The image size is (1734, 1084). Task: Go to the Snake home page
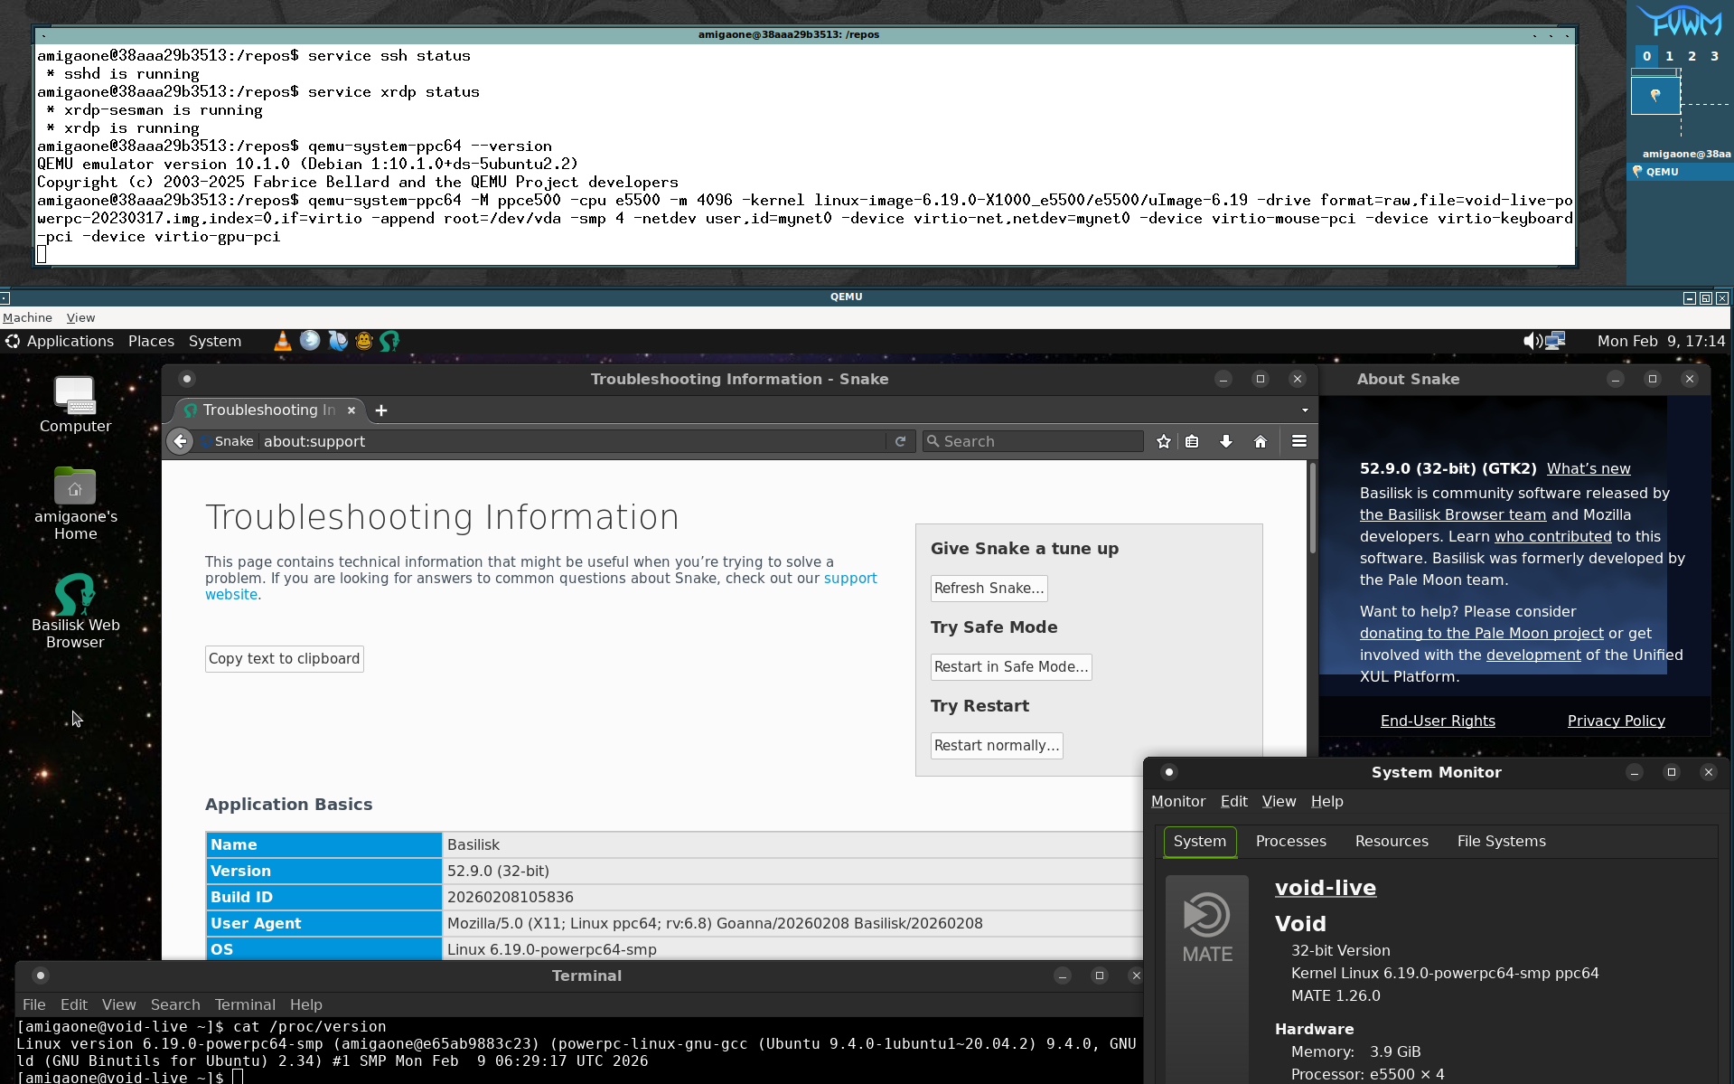point(1261,441)
